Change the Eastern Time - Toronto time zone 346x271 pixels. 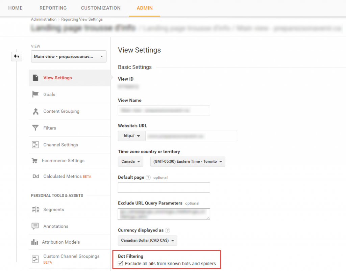coord(188,162)
